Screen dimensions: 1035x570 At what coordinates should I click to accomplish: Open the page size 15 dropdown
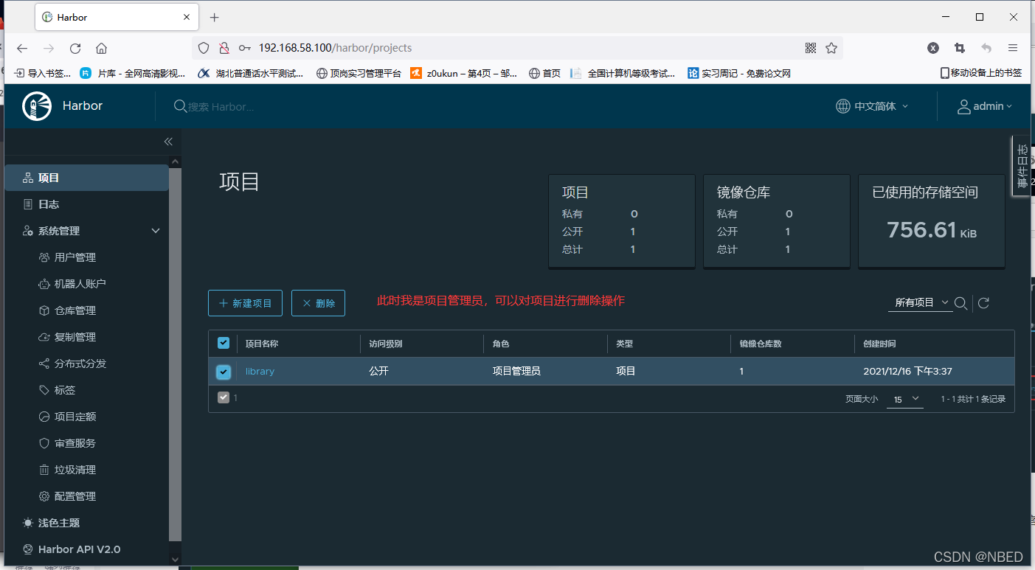904,398
